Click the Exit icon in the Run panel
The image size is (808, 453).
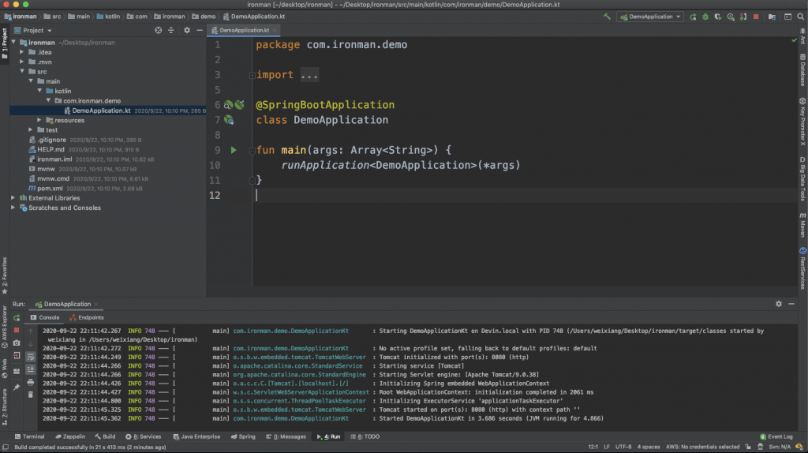click(17, 356)
